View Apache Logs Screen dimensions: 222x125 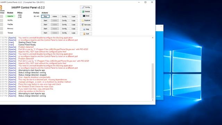click(x=73, y=16)
